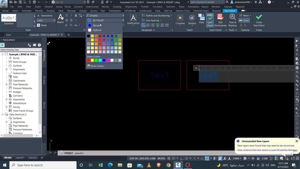Select Pressure Networks under drawing
Image resolution: width=300 pixels, height=169 pixels.
pyautogui.click(x=22, y=88)
